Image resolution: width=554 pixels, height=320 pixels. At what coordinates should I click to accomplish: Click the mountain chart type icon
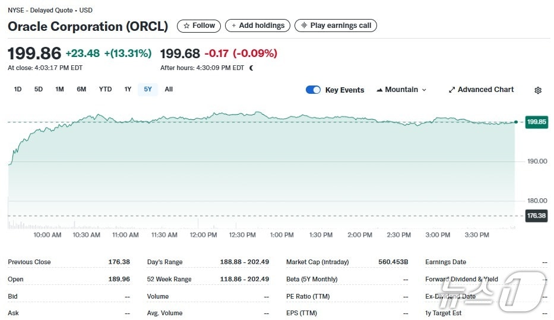pyautogui.click(x=379, y=90)
